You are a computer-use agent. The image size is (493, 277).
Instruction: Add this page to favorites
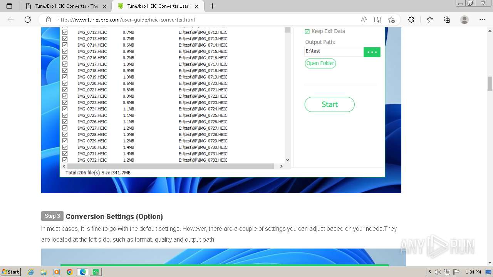tap(391, 20)
